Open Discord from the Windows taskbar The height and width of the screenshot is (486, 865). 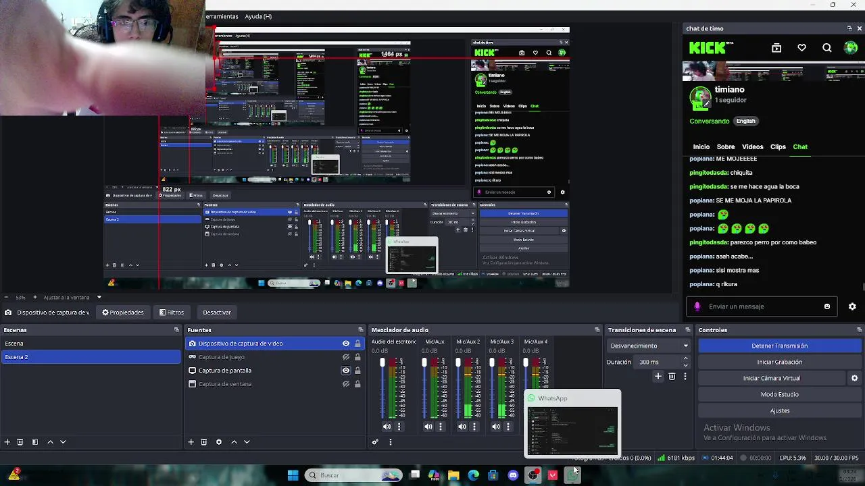(x=513, y=475)
